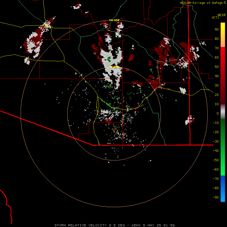The image size is (227, 227).
Task: Click the positive 60 scale value
Action: coord(217,58)
